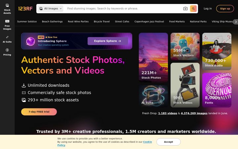Open Free Images in sidebar
The image size is (238, 149).
(7, 25)
